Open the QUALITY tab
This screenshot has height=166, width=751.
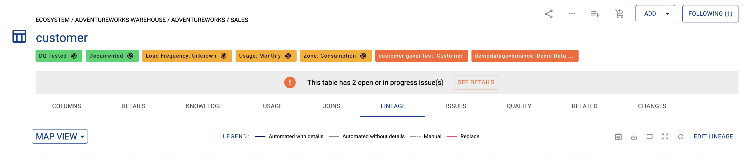[x=519, y=106]
